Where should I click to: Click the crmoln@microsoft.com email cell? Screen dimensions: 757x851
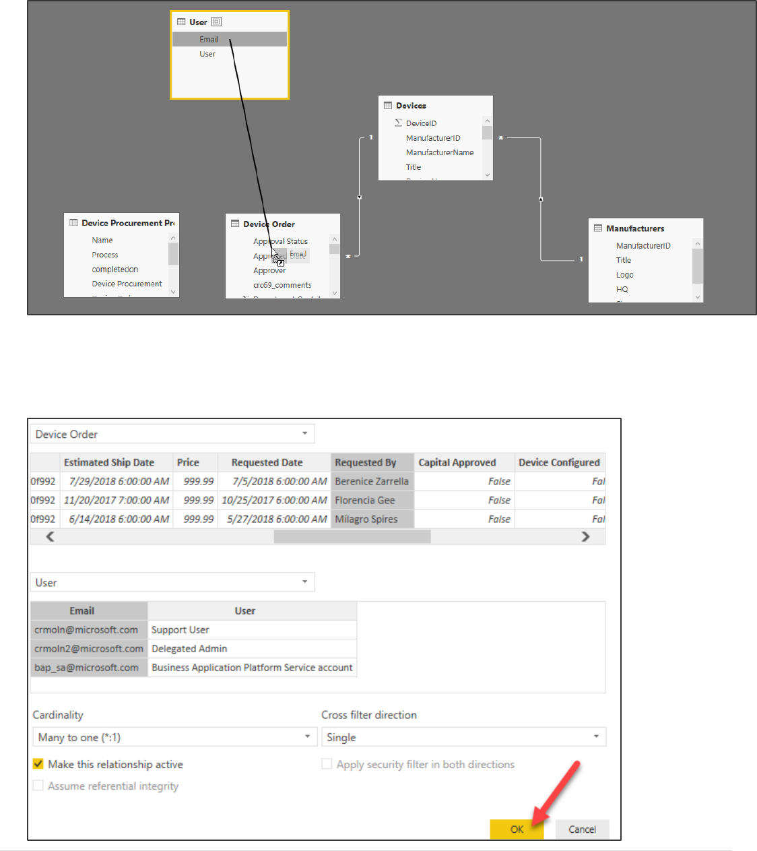(x=89, y=629)
